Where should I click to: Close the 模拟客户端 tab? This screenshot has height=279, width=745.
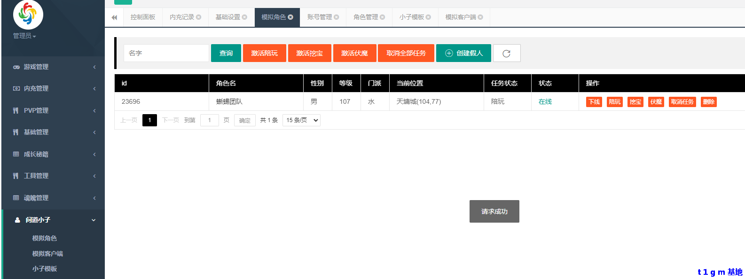pyautogui.click(x=480, y=17)
